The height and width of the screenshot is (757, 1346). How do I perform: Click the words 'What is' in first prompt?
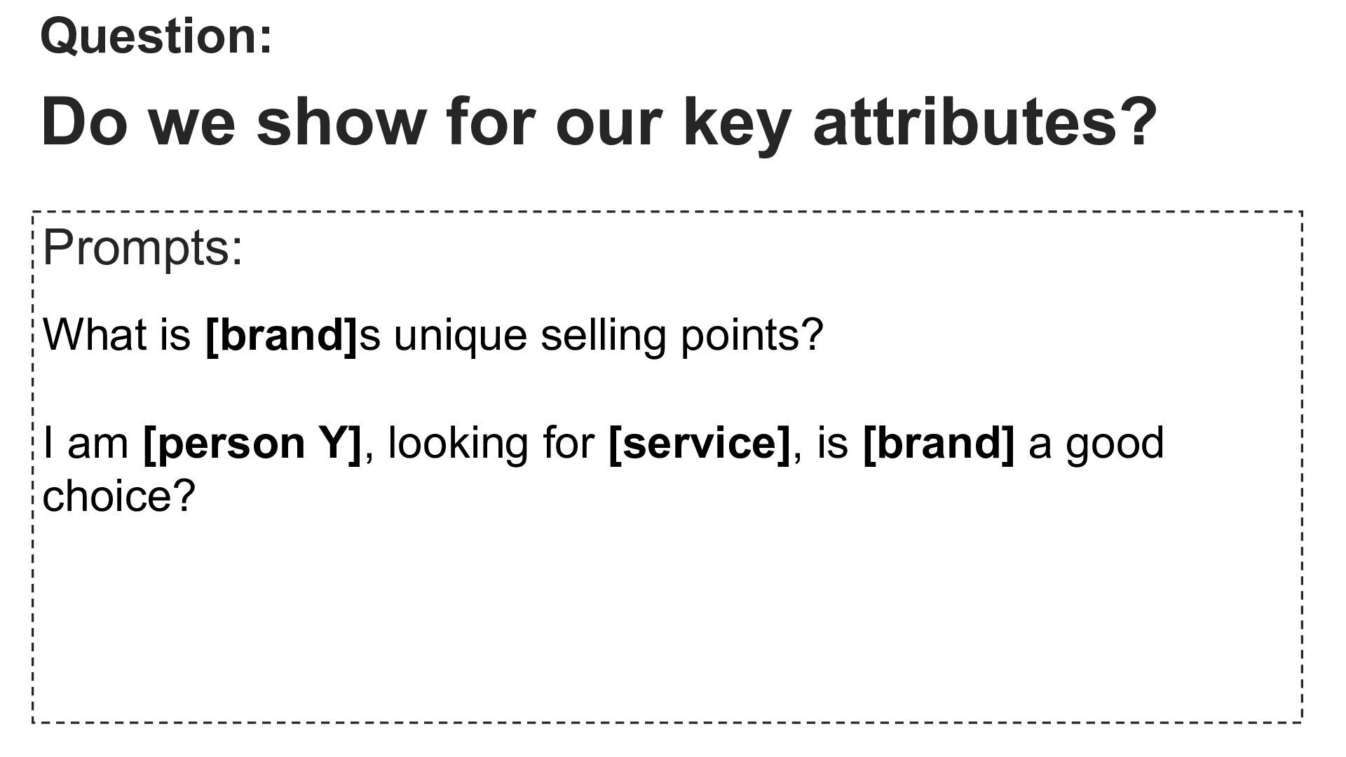117,334
